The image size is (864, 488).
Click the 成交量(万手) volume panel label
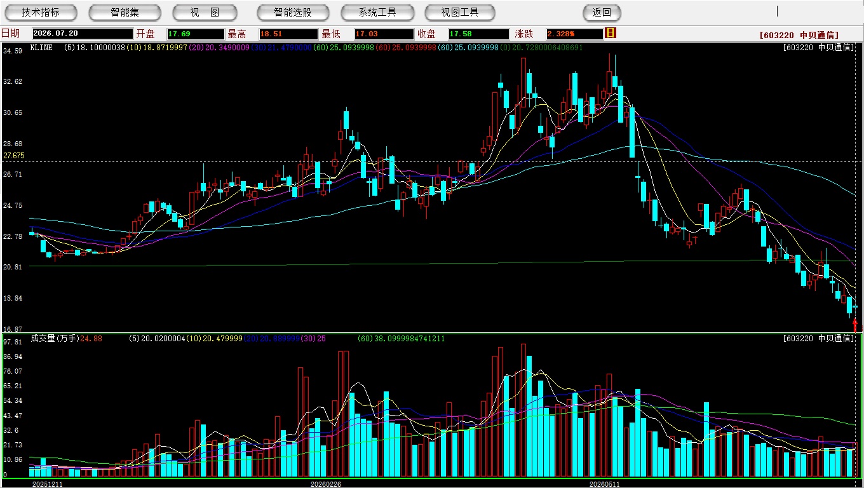pos(55,339)
